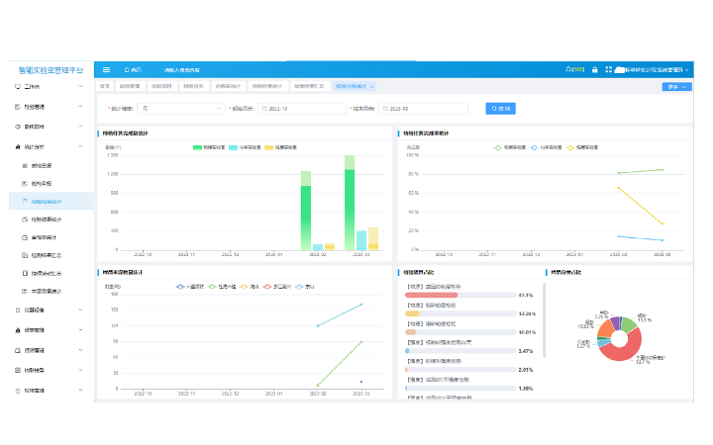The width and height of the screenshot is (713, 445).
Task: Expand the second sidebar menu chevron
Action: [80, 106]
